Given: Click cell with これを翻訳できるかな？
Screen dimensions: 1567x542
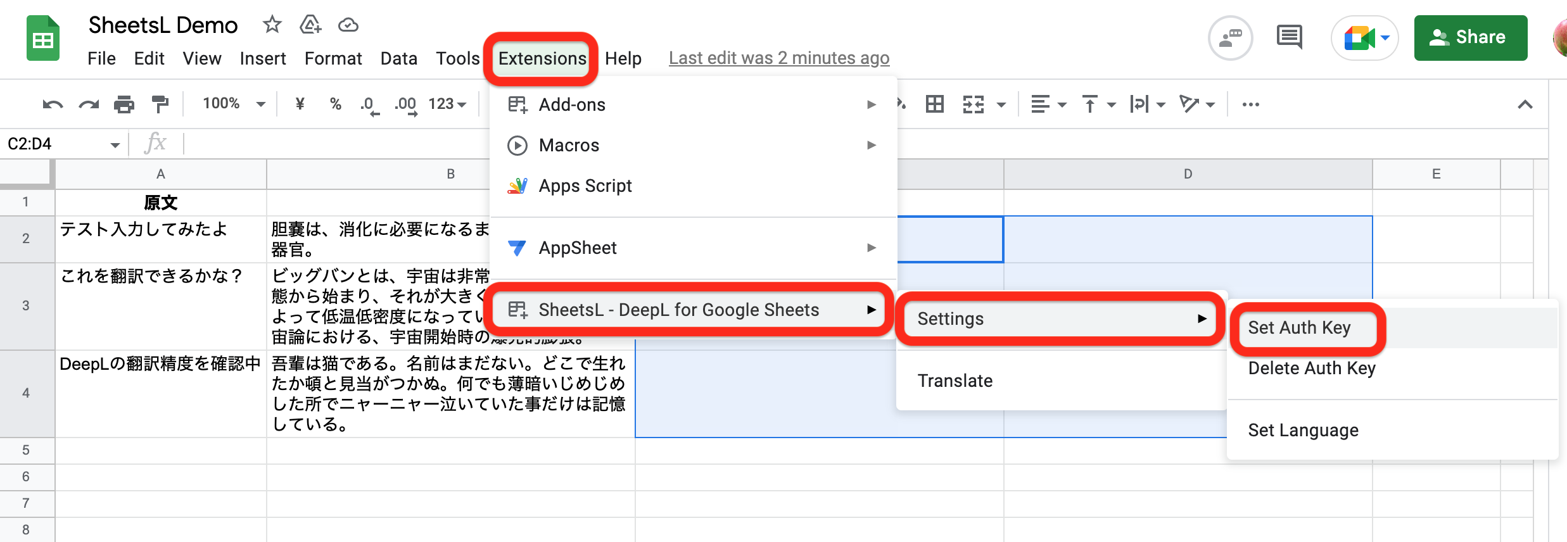Looking at the screenshot, I should [161, 306].
